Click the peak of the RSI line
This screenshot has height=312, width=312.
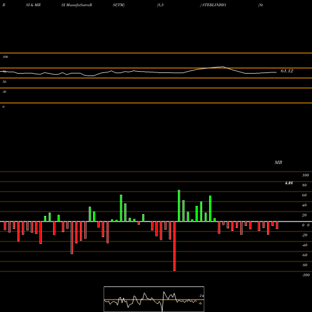222,67
